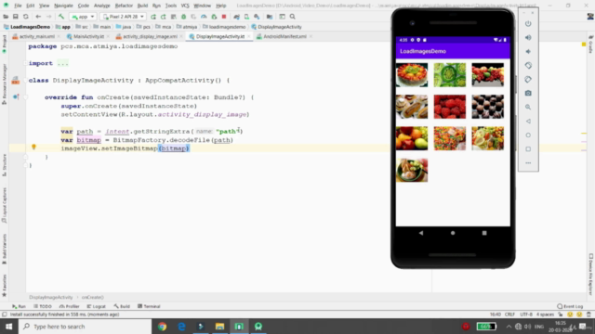Click emulator Volume Down icon

pyautogui.click(x=528, y=52)
